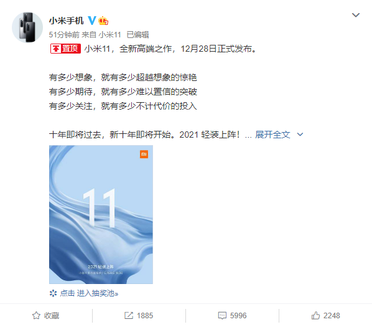The image size is (372, 327).
Task: Click the red 置顶 pinned tag
Action: 65,49
